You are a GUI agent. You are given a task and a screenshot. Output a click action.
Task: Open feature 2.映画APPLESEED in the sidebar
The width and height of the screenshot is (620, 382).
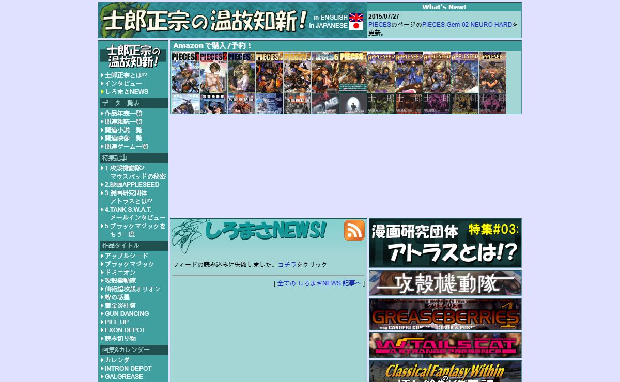coord(132,185)
